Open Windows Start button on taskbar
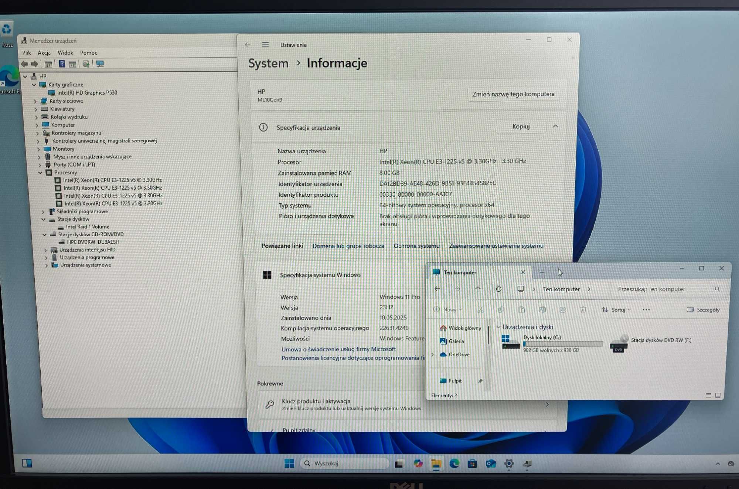 coord(289,463)
